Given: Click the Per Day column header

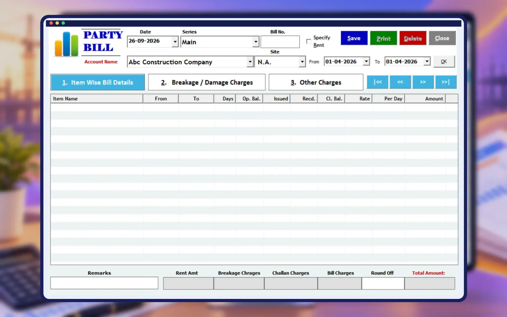Looking at the screenshot, I should pyautogui.click(x=388, y=99).
